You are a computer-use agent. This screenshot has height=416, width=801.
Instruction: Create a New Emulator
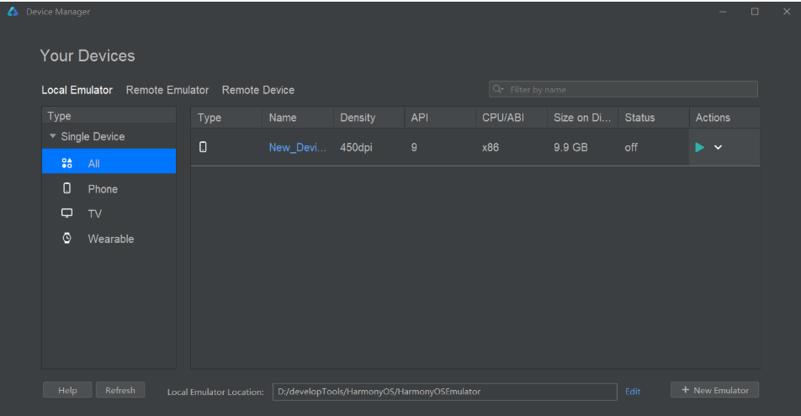click(714, 390)
